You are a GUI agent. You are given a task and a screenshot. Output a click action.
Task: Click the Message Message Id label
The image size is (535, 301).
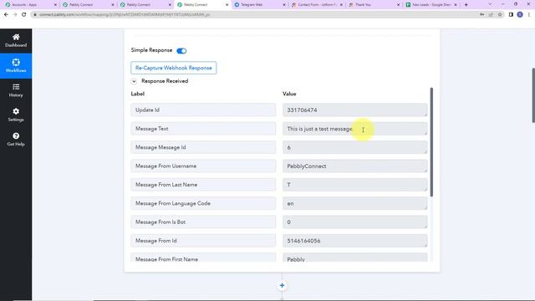(x=203, y=147)
